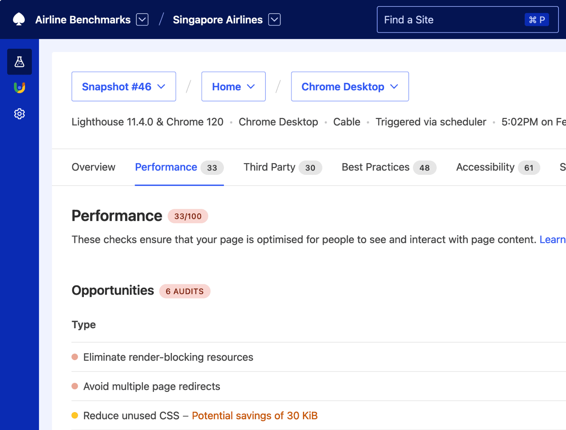Open the Home page dropdown
566x430 pixels.
pos(233,87)
